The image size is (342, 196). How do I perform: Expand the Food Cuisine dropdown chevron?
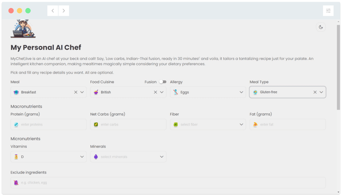(162, 92)
